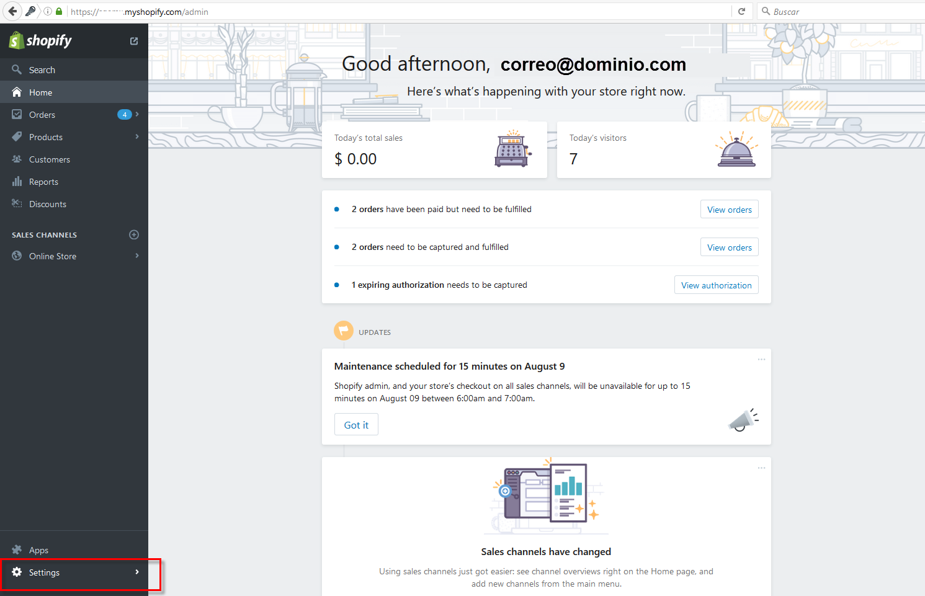Click the Maintenance scheduled heading
Viewport: 925px width, 596px height.
pos(449,366)
